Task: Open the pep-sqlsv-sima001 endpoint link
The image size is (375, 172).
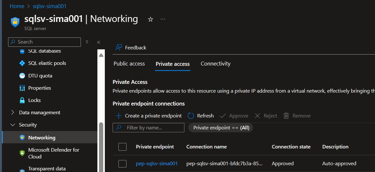Action: pos(157,163)
